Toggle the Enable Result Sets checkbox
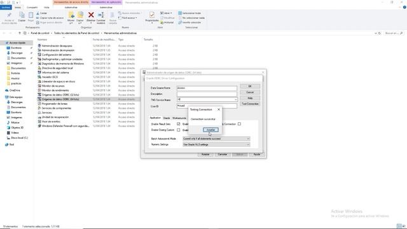407x229 pixels. [x=178, y=124]
